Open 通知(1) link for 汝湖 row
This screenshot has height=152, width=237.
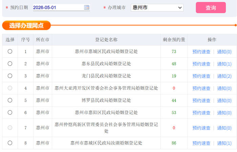coord(224,143)
